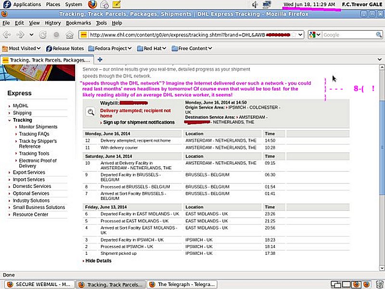Viewport: 385px width, 289px height.
Task: Collapse the Tracking sidebar section
Action: pyautogui.click(x=22, y=120)
